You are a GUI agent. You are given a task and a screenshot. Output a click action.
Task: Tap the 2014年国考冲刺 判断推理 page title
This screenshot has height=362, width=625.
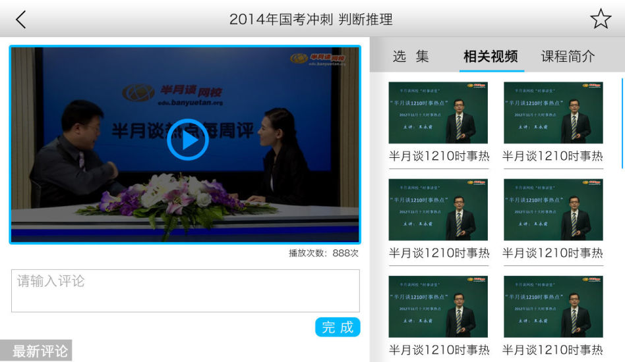pos(311,19)
